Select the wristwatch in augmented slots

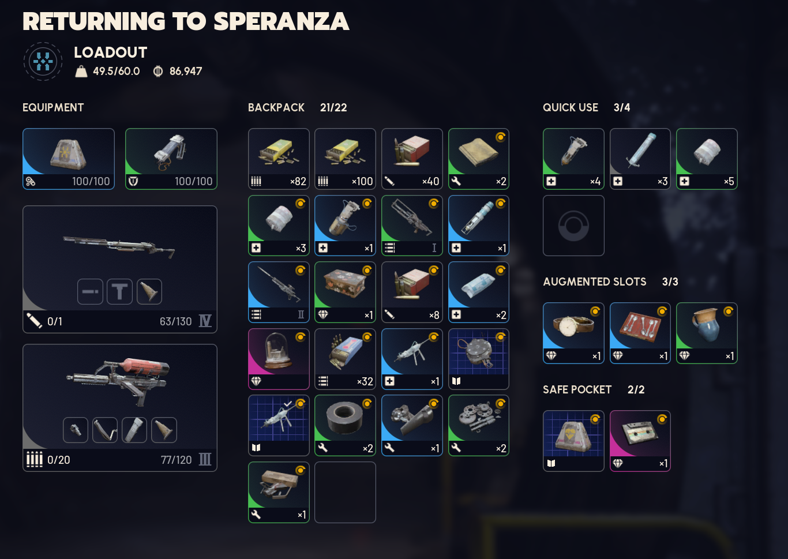point(573,333)
